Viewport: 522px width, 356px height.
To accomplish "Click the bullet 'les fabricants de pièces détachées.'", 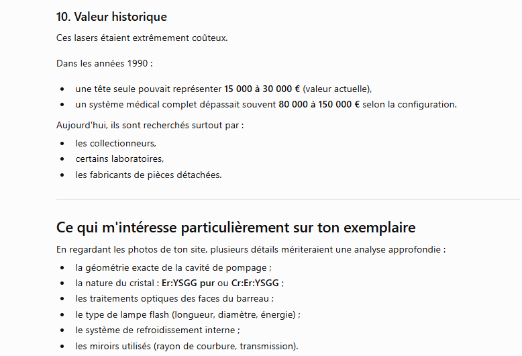I will 148,175.
